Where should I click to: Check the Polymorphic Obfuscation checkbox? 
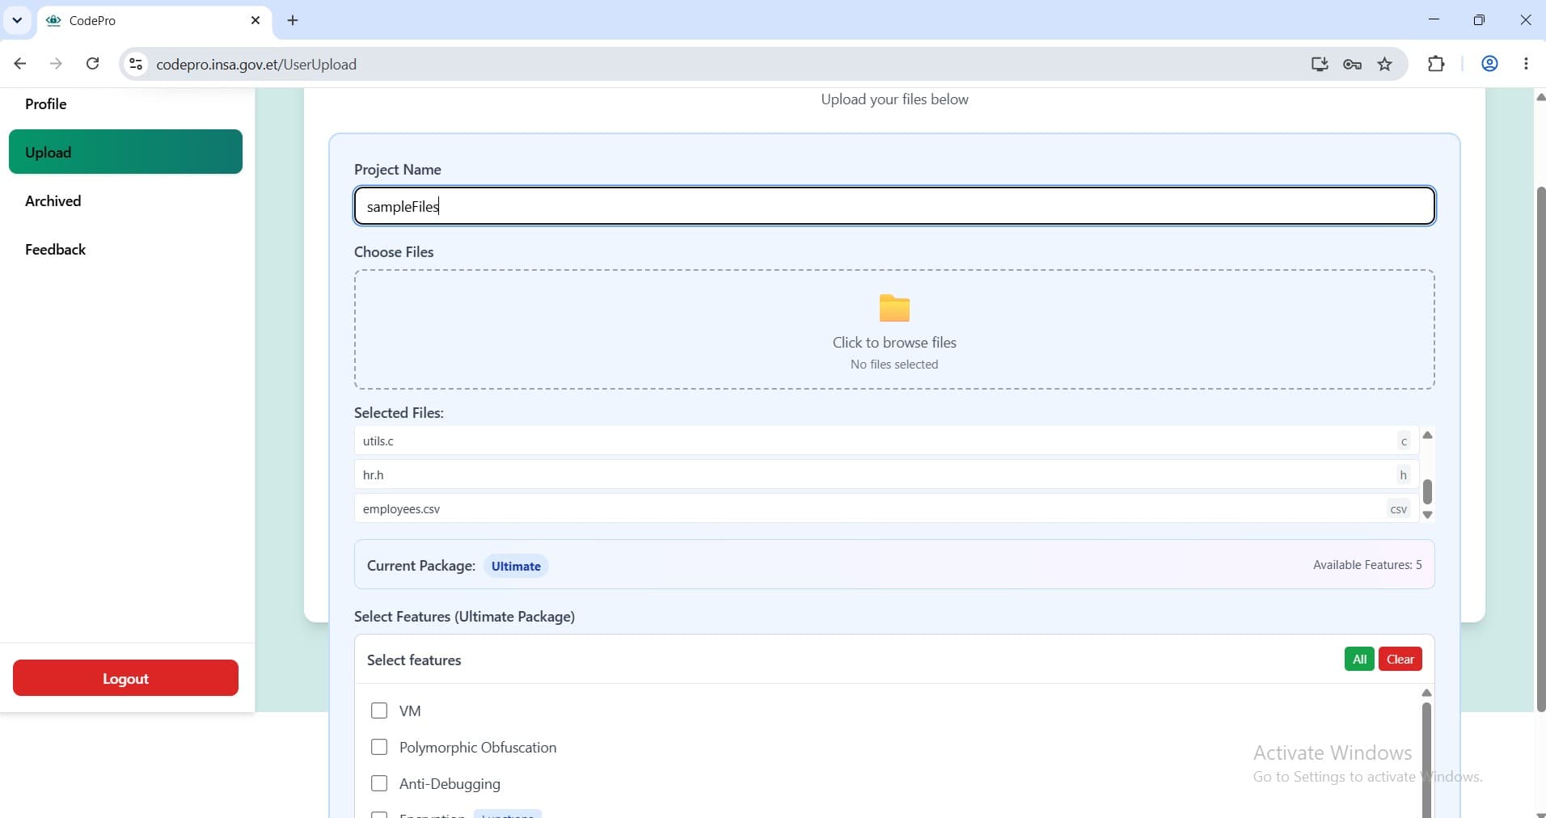[x=379, y=747]
